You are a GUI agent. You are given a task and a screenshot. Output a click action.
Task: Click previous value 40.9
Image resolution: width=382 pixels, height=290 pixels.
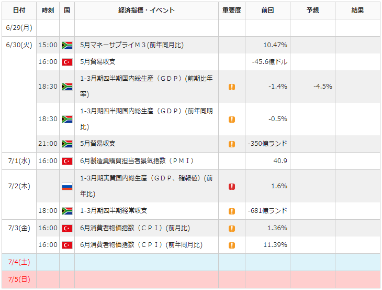point(280,161)
